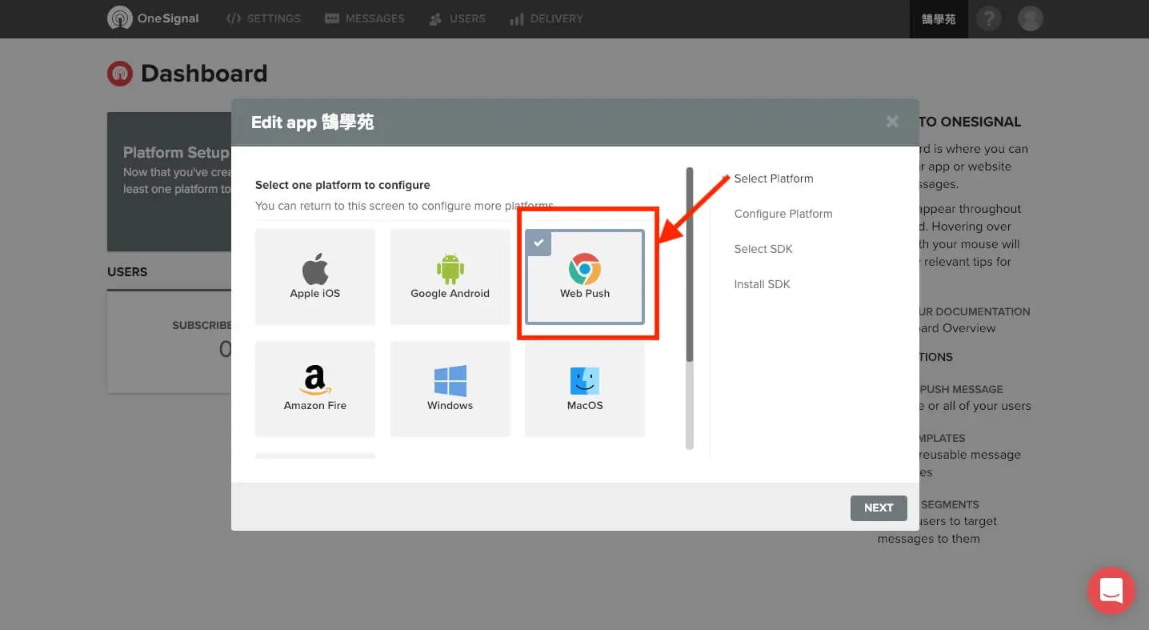This screenshot has height=630, width=1149.
Task: Open the SETTINGS menu
Action: click(x=263, y=18)
